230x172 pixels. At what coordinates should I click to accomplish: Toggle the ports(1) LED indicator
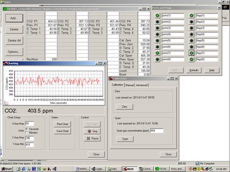point(157,16)
